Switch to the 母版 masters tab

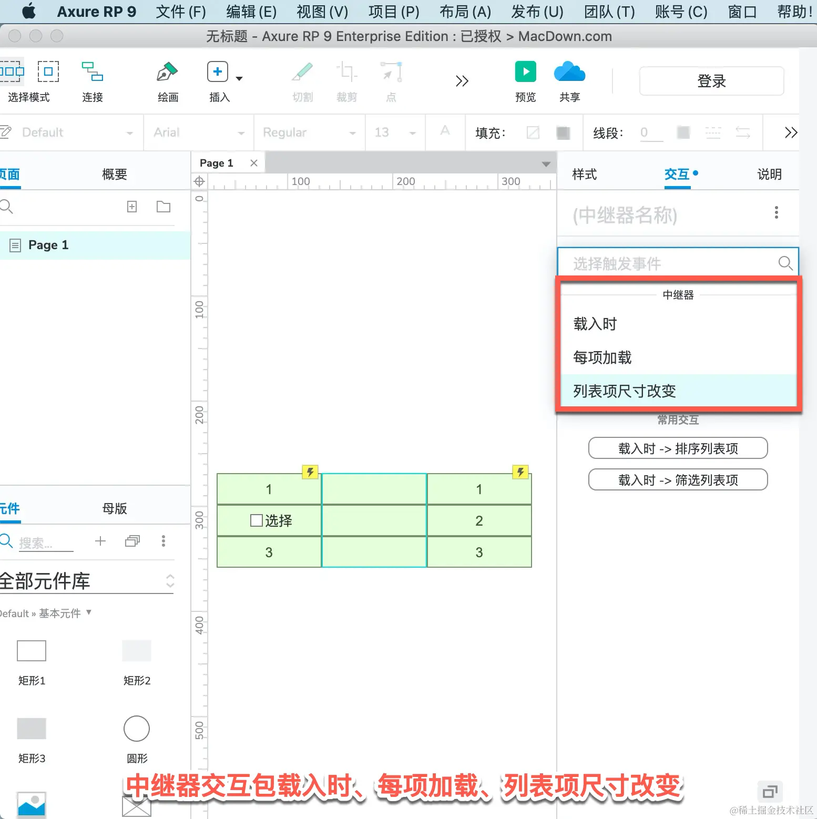[114, 508]
